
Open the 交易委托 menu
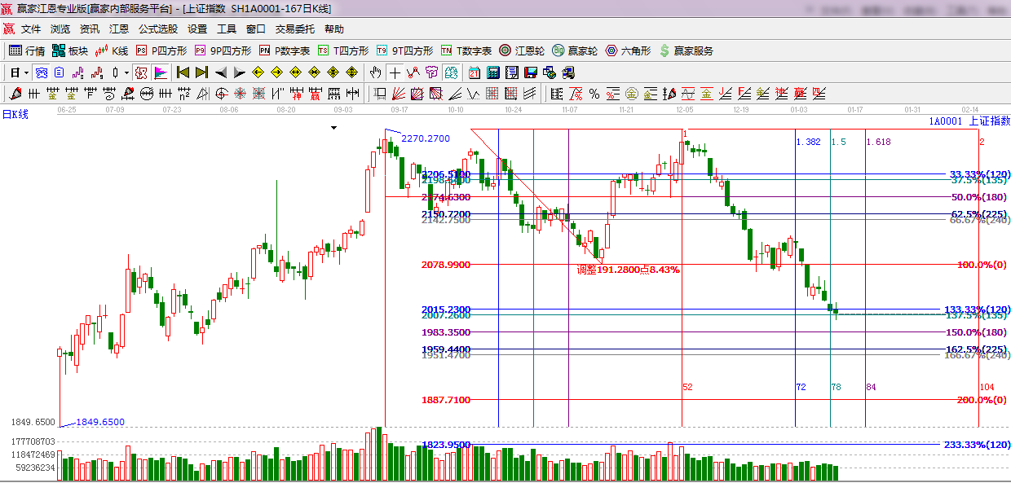coord(294,29)
